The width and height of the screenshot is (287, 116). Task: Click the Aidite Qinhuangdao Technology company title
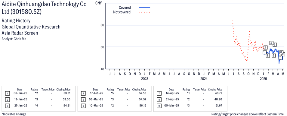tap(44, 8)
